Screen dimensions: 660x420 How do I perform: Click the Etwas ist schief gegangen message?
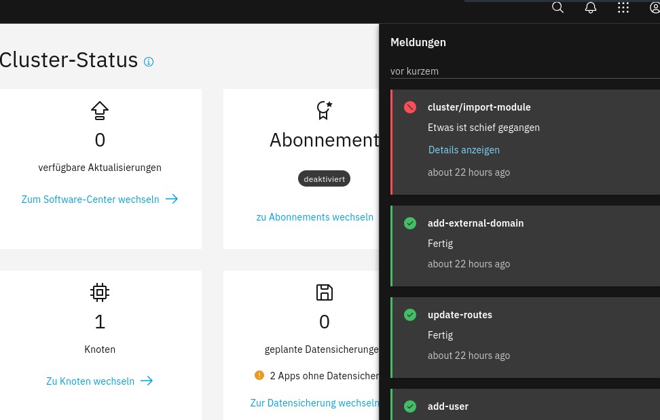click(x=483, y=128)
